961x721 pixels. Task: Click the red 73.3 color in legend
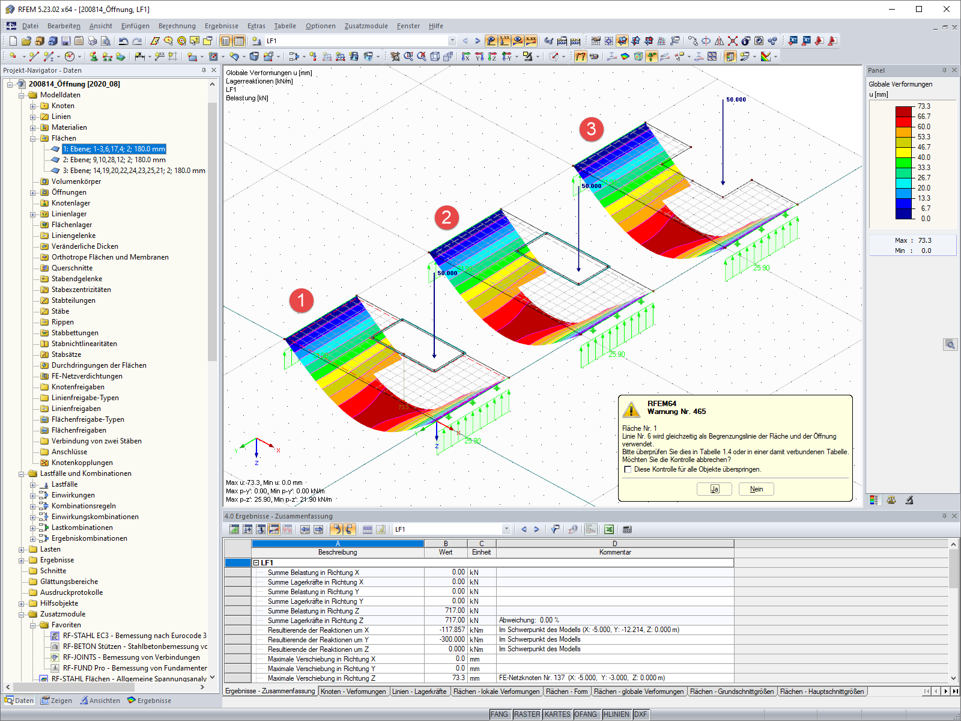pos(904,111)
